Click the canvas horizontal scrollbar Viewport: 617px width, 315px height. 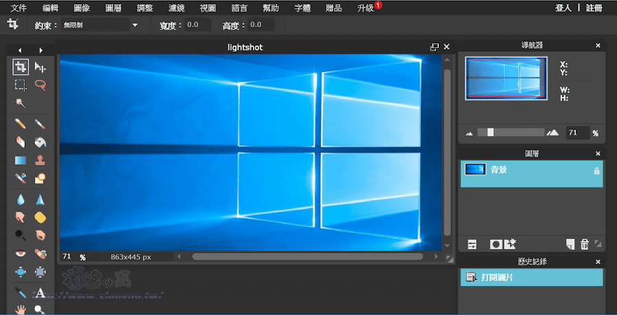[x=307, y=257]
